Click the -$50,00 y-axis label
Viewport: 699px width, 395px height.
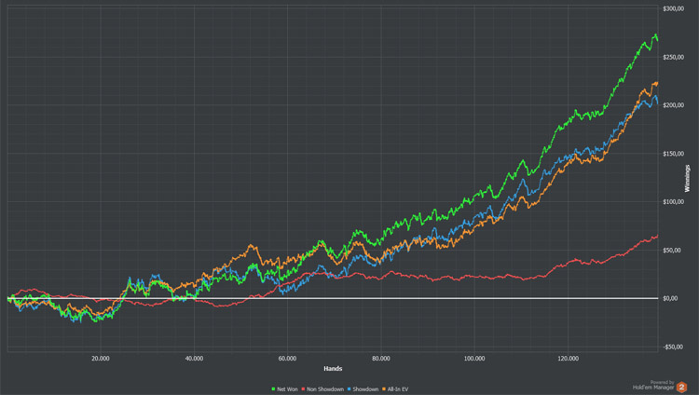pyautogui.click(x=672, y=347)
